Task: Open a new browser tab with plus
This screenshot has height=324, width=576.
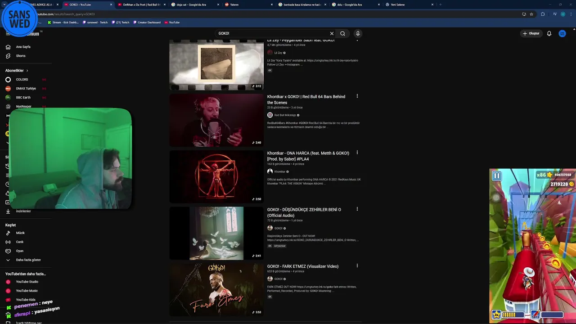Action: pos(440,4)
